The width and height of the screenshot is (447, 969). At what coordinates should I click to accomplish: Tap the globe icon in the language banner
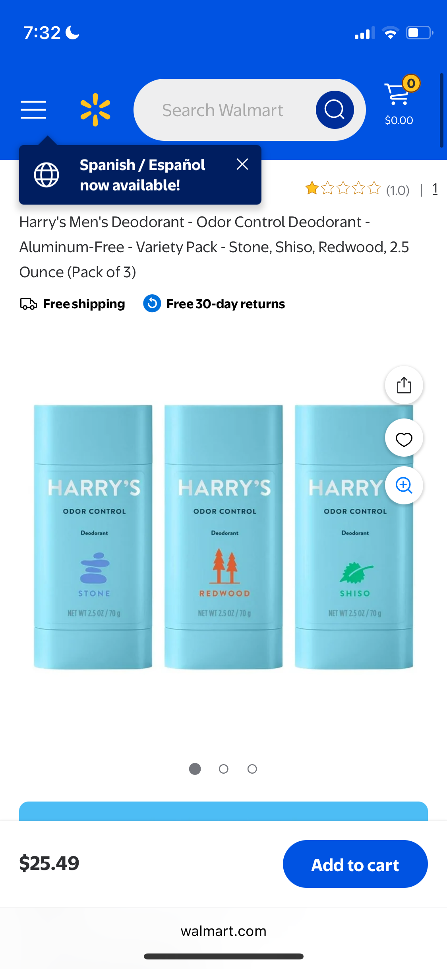coord(46,175)
